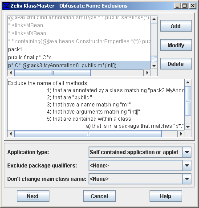Select the p*.C* @pack3.MyAnnotation0 row
Image resolution: width=199 pixels, height=208 pixels.
pyautogui.click(x=79, y=65)
